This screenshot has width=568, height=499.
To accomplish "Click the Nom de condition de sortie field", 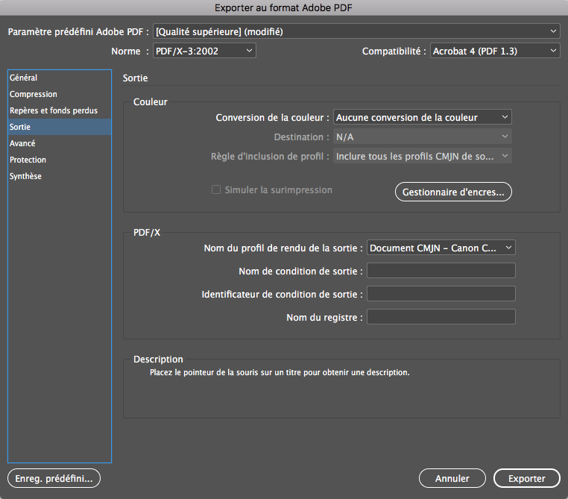I will pos(441,271).
